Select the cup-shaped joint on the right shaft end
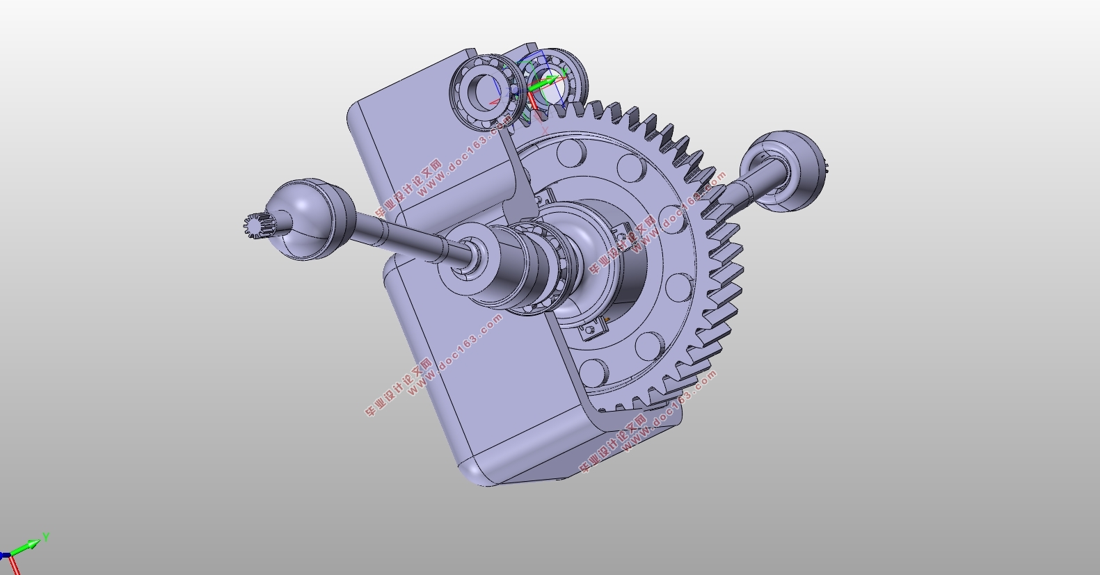The image size is (1100, 575). pos(783,170)
